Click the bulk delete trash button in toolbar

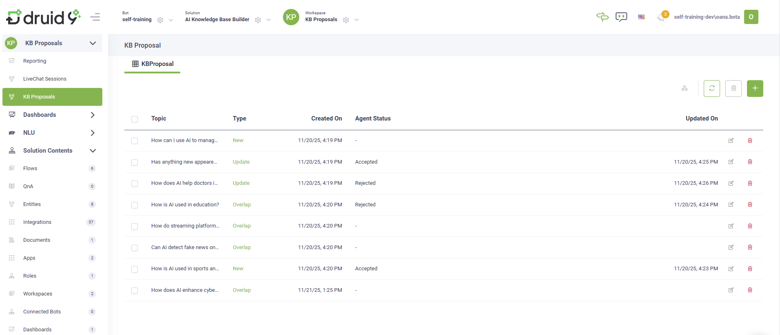click(x=734, y=88)
